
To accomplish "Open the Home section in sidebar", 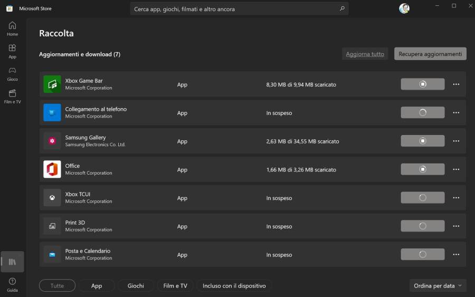I will pos(12,28).
